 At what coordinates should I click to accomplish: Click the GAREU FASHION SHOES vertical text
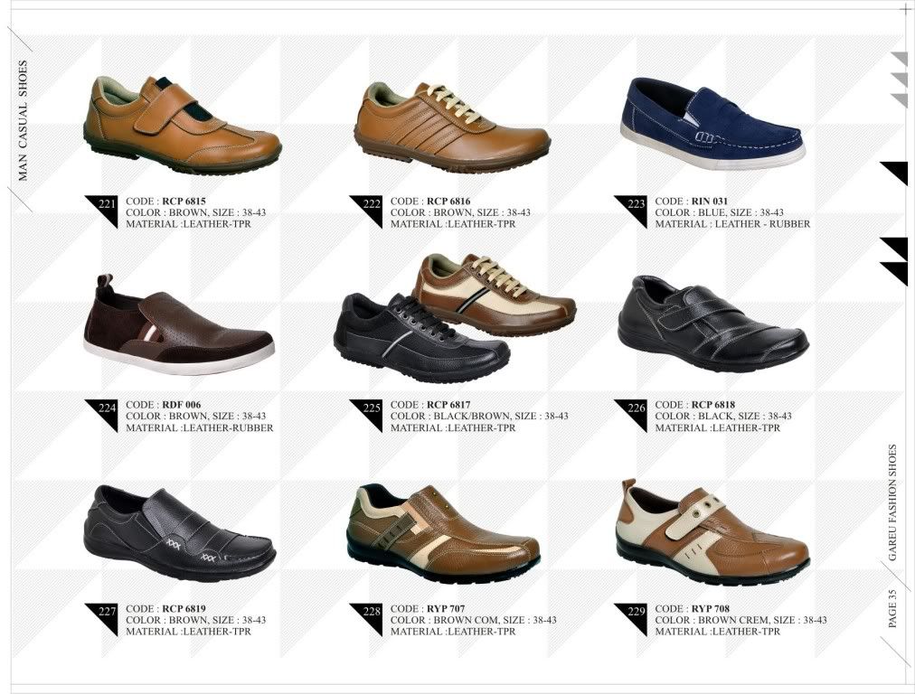pos(892,502)
